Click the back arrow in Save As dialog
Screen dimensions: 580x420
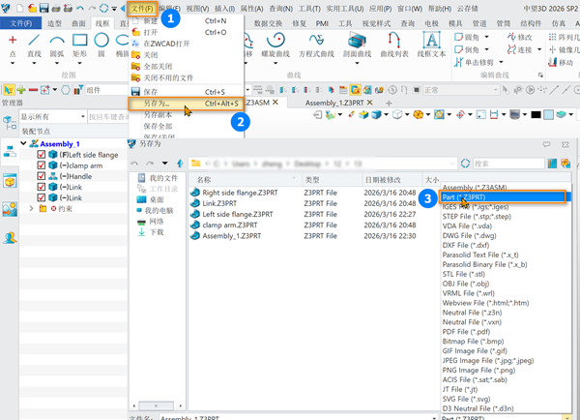pos(134,164)
